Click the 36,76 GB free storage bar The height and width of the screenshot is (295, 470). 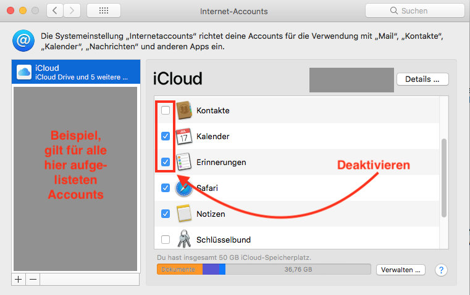click(x=298, y=269)
